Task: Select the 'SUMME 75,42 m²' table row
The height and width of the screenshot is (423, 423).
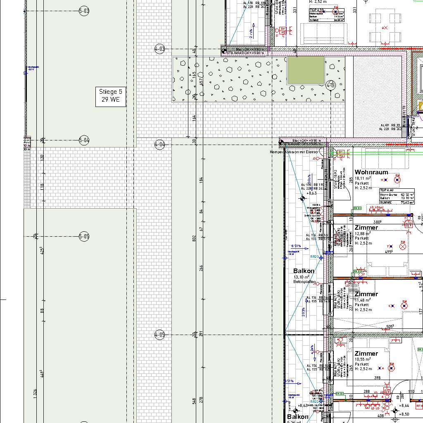Action: [397, 202]
